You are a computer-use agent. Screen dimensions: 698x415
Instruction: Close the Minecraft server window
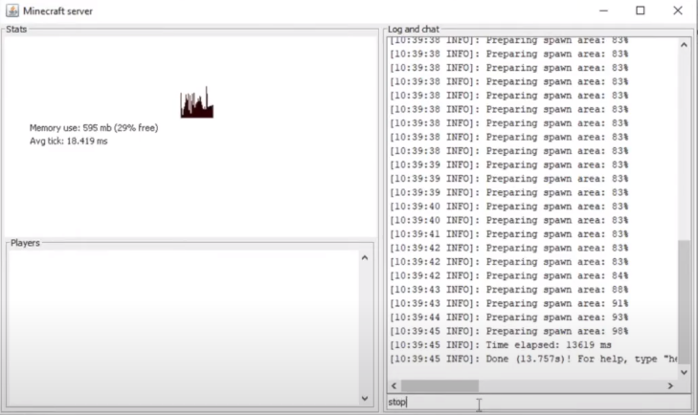678,11
